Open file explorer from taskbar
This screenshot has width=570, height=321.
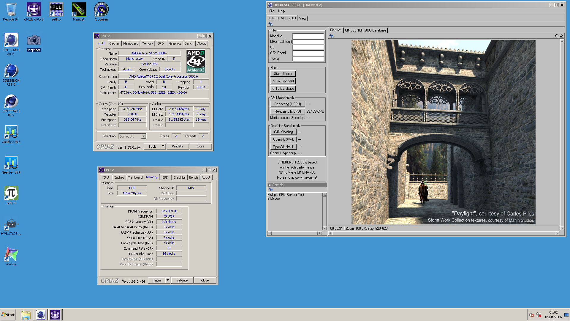[26, 315]
